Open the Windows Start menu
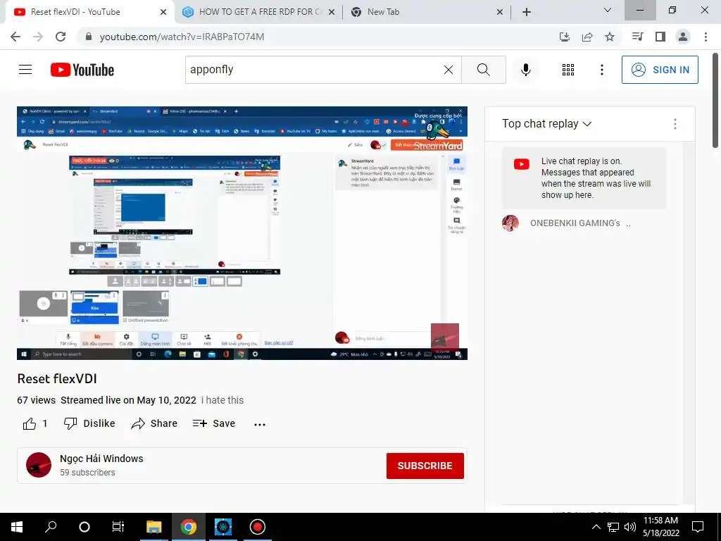This screenshot has height=541, width=721. pos(17,527)
